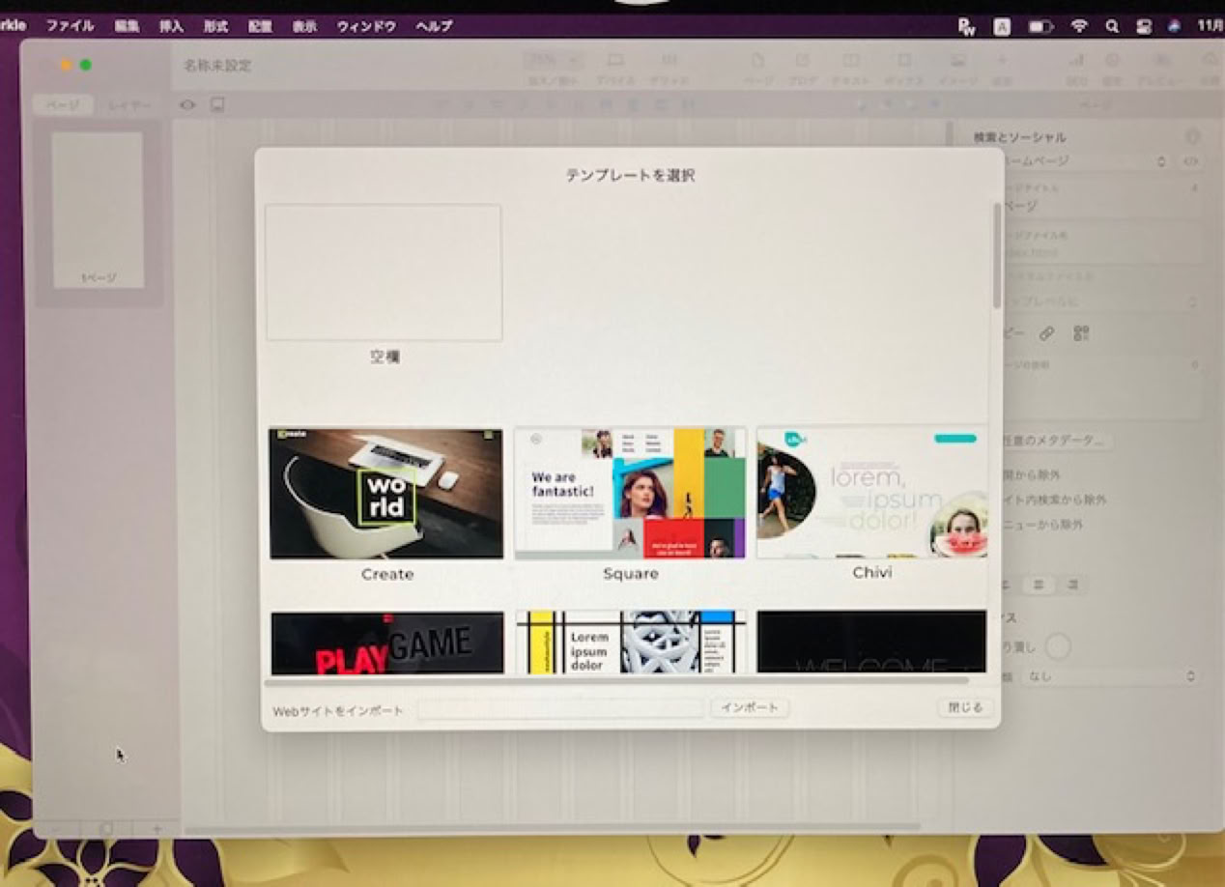Select the Square template thumbnail
The height and width of the screenshot is (887, 1225).
tap(630, 494)
